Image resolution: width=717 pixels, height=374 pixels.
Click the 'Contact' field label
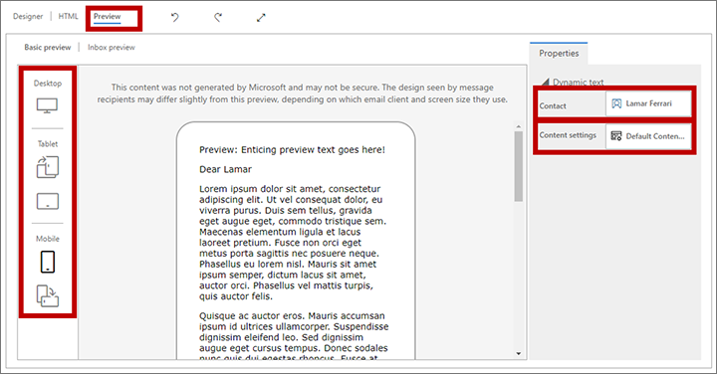pyautogui.click(x=553, y=106)
